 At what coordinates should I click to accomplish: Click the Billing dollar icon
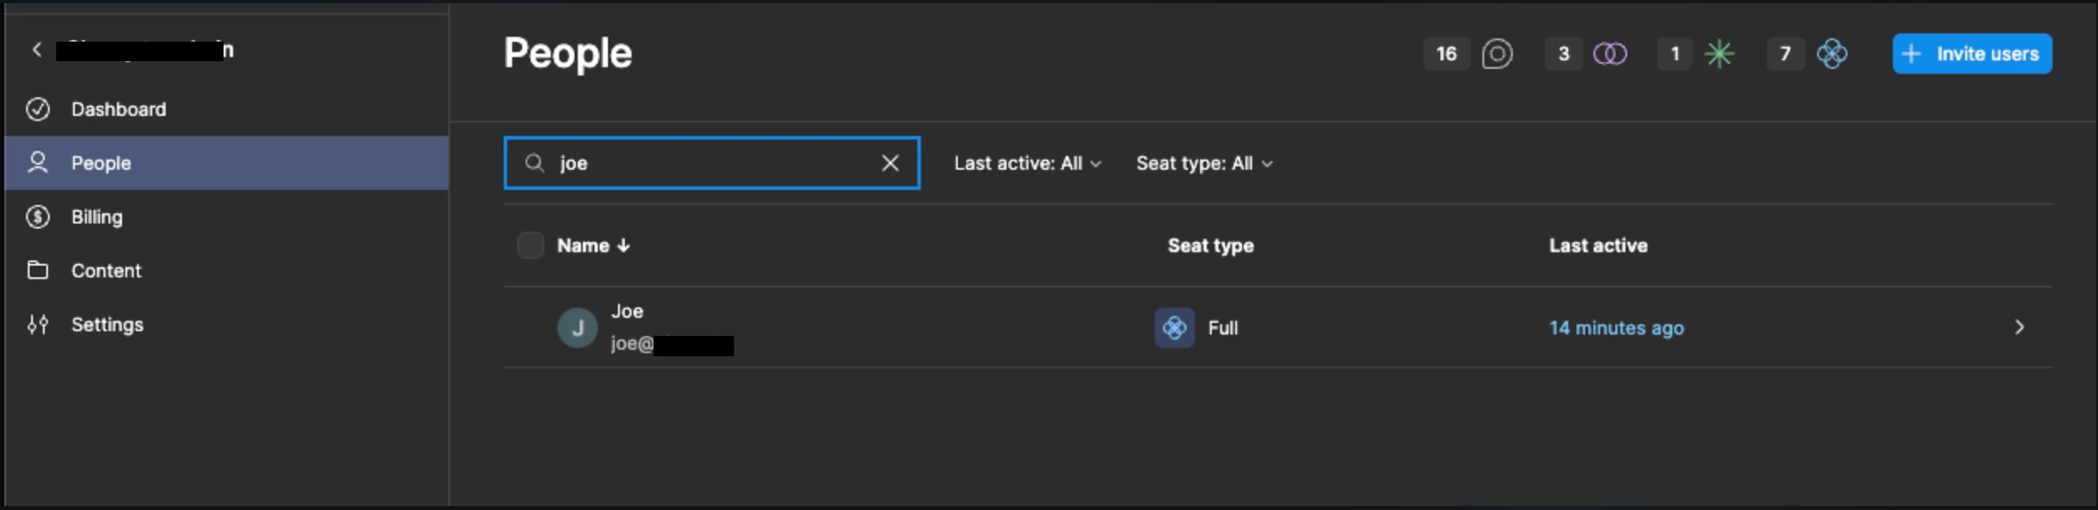tap(37, 216)
